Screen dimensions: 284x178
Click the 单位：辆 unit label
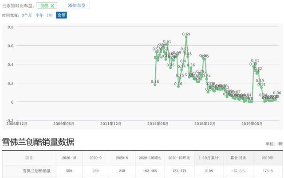click(x=274, y=144)
